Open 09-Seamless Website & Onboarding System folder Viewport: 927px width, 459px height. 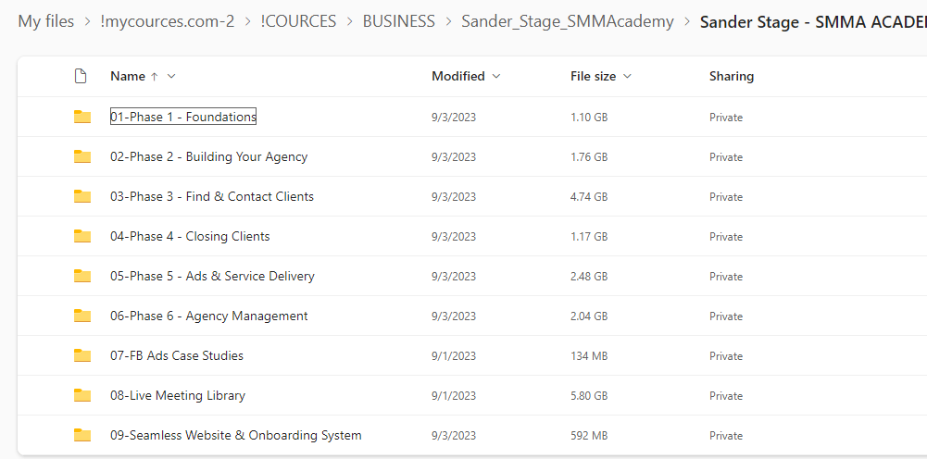click(x=235, y=435)
